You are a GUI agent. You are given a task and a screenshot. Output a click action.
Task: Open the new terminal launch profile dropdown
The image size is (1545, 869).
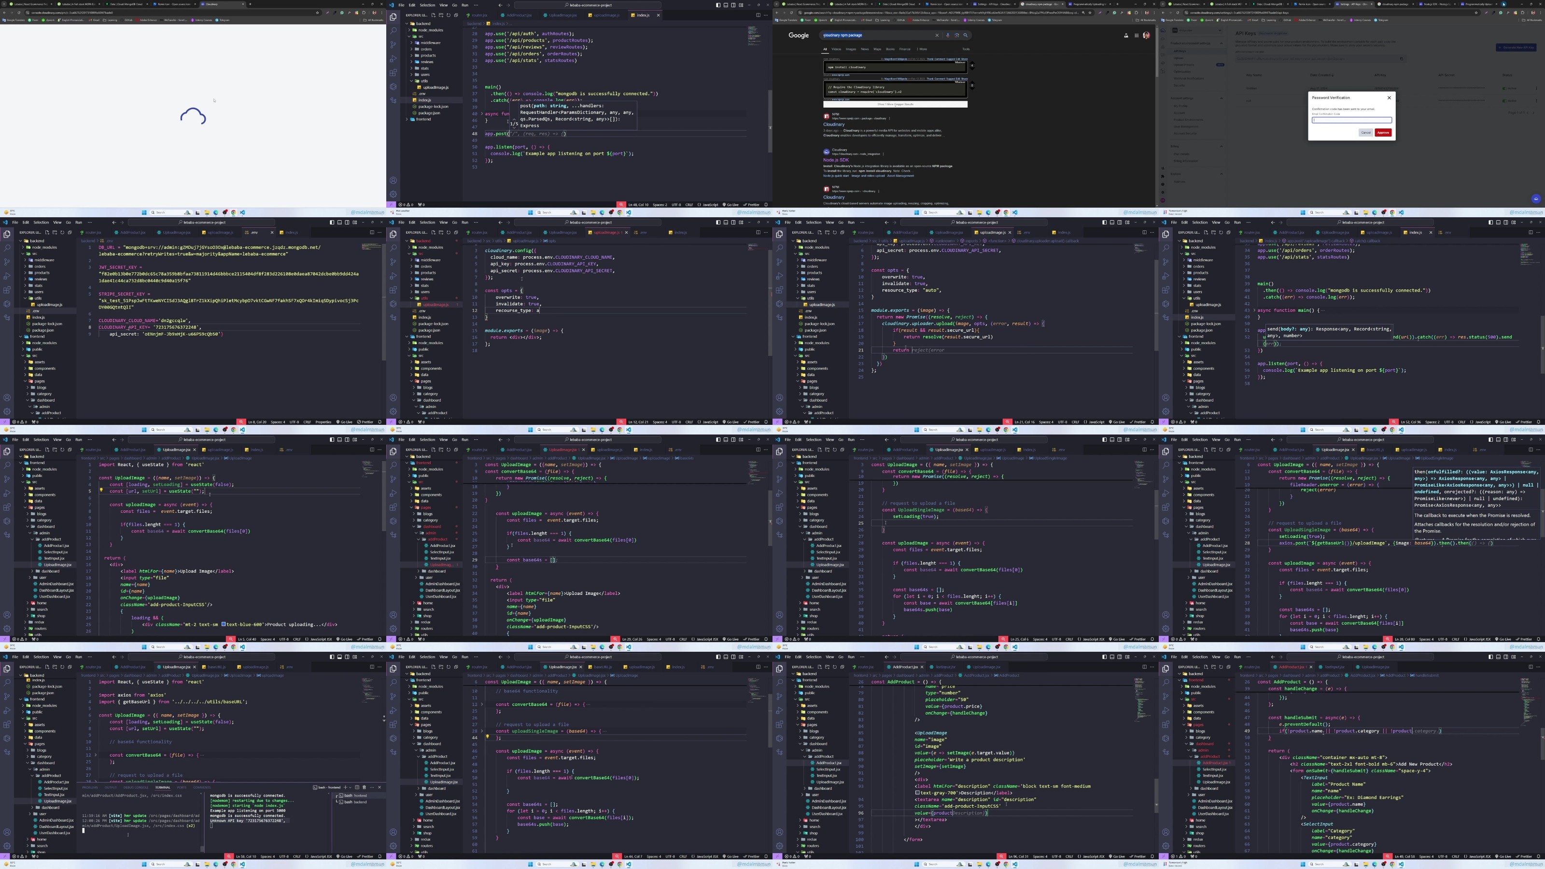tap(349, 787)
